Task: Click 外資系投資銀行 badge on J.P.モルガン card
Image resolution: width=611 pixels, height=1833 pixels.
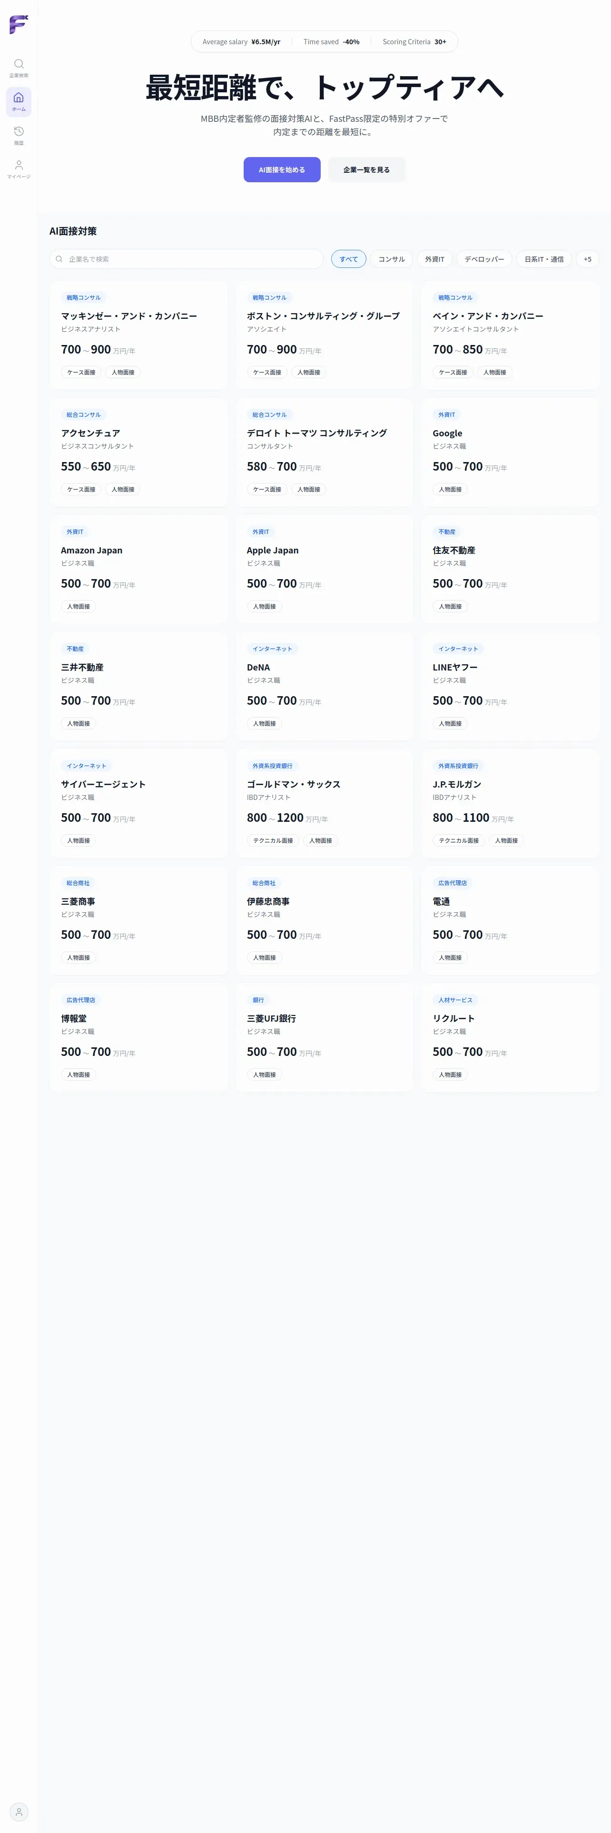Action: coord(458,766)
